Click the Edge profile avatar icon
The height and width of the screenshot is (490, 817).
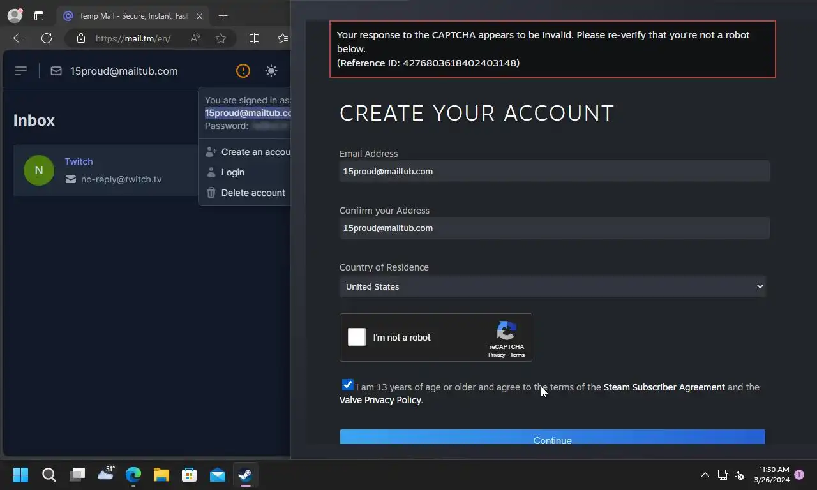coord(14,16)
